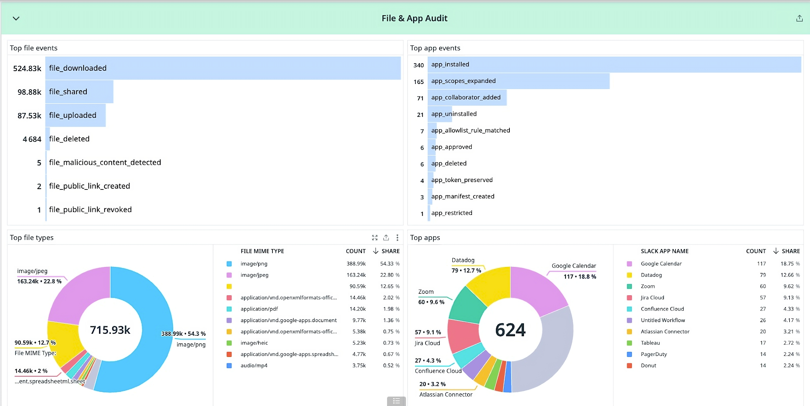
Task: Toggle the audio/mp4 legend entry
Action: coord(254,365)
